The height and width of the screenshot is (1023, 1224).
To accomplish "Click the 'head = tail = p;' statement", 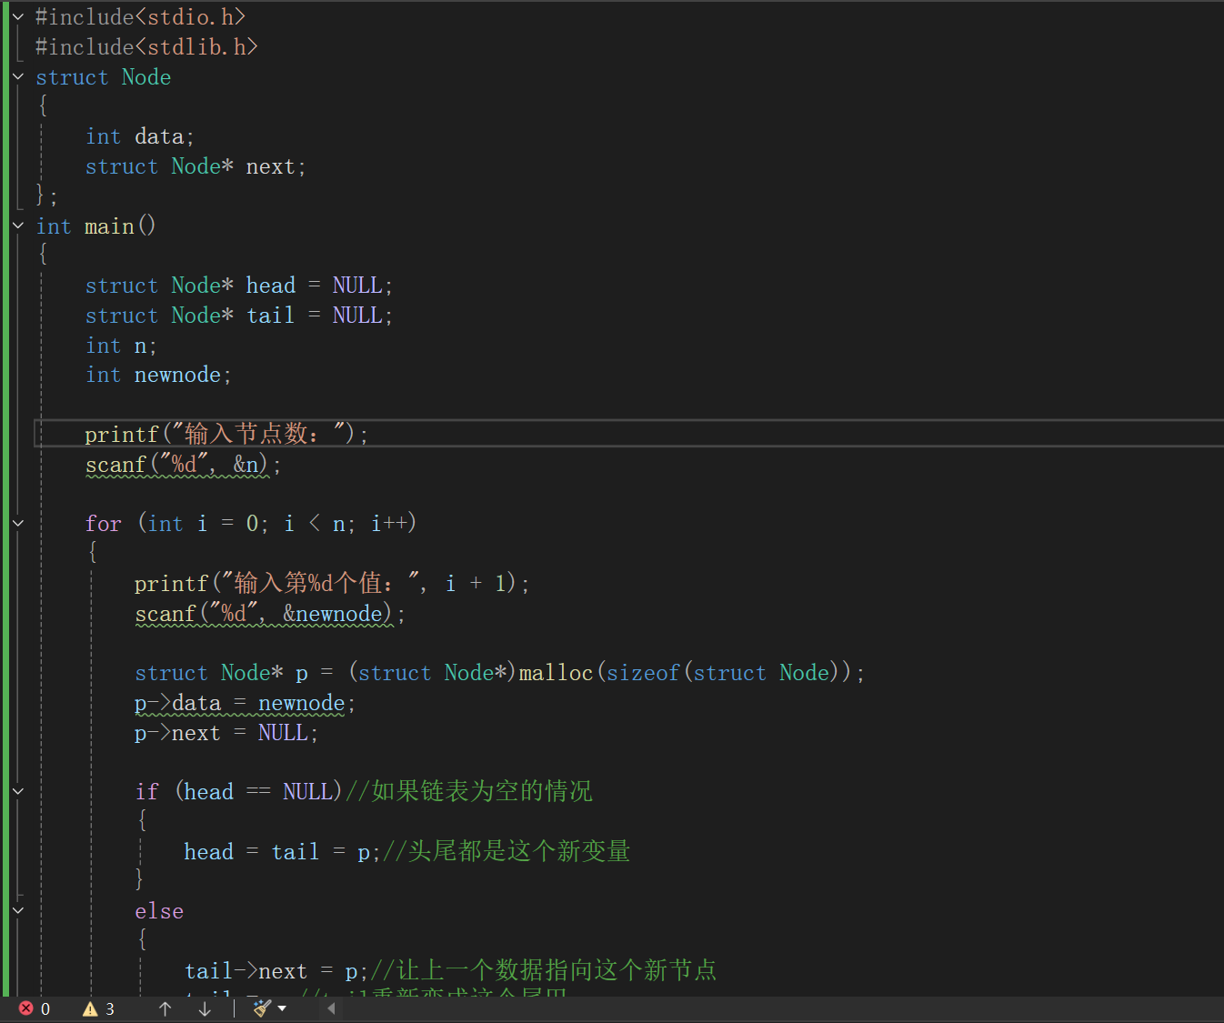I will [283, 852].
